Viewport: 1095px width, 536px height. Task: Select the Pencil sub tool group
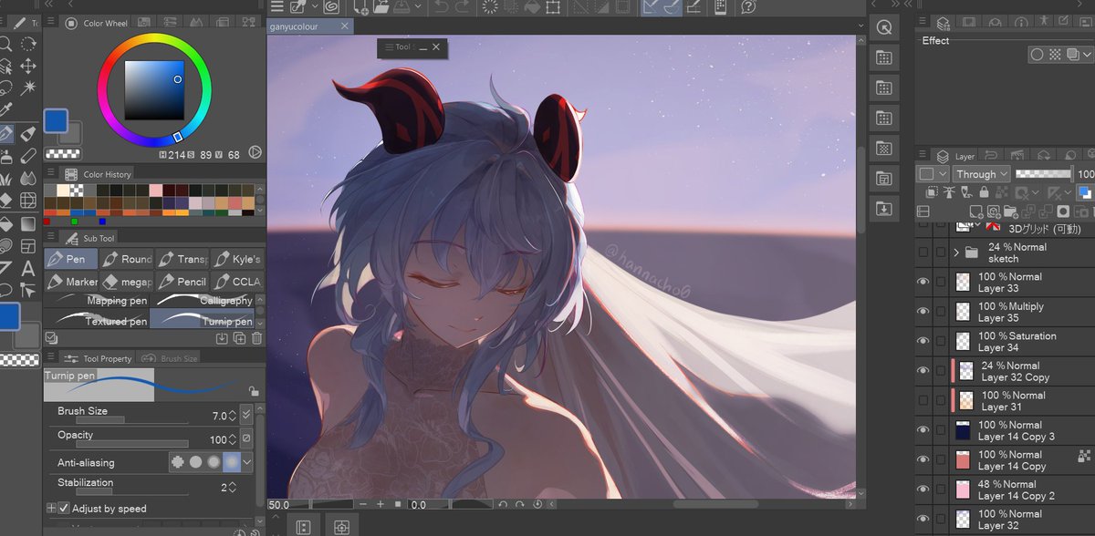click(182, 282)
